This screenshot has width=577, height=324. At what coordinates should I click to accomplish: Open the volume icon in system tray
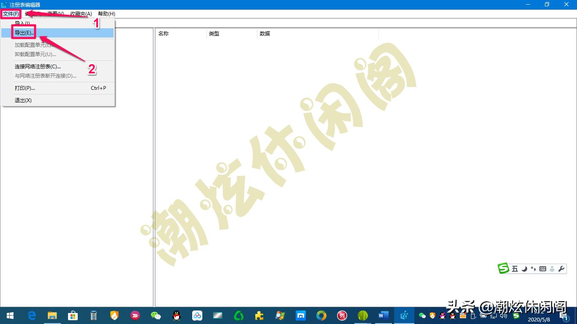coord(504,316)
